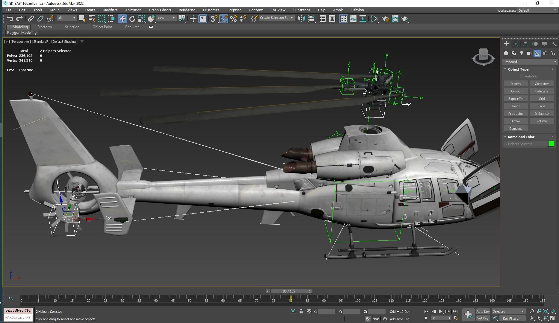
Task: Open the Modify command panel tab
Action: (x=516, y=44)
